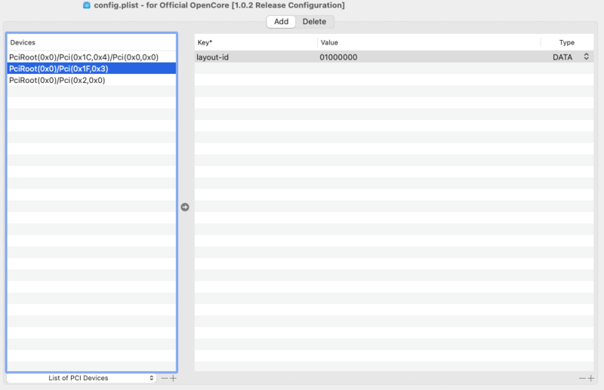Screen dimensions: 604x390
Task: Click the arrow button between device and key panes
Action: coord(185,207)
